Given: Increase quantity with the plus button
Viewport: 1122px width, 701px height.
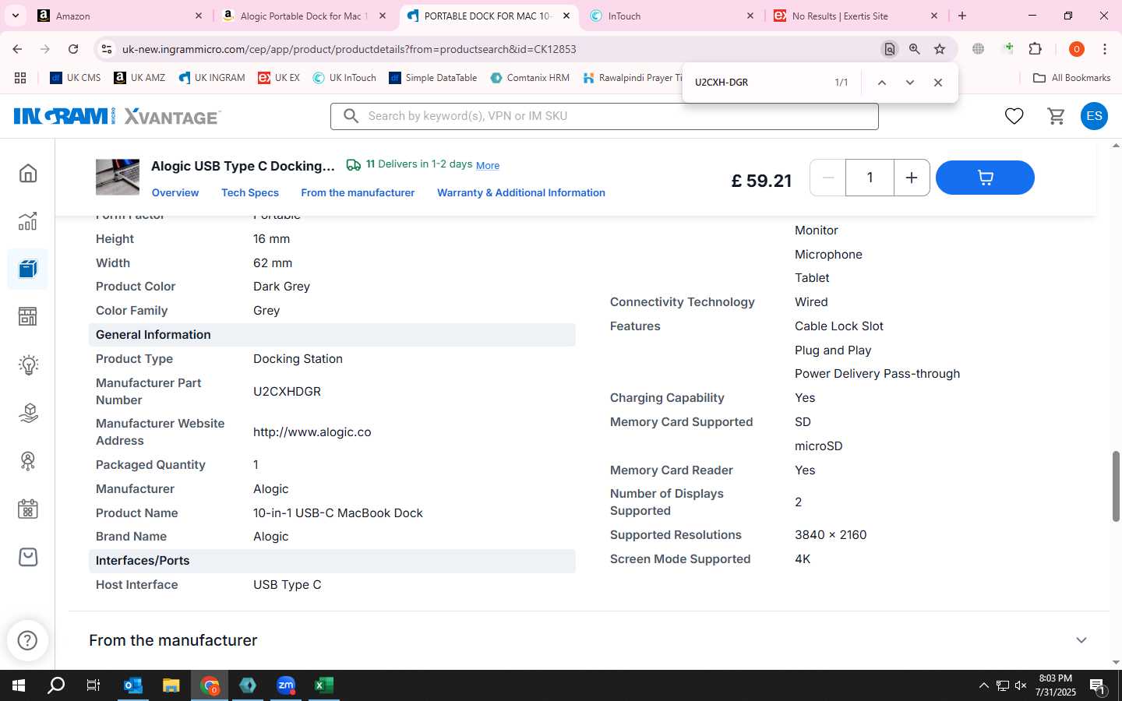Looking at the screenshot, I should [911, 178].
